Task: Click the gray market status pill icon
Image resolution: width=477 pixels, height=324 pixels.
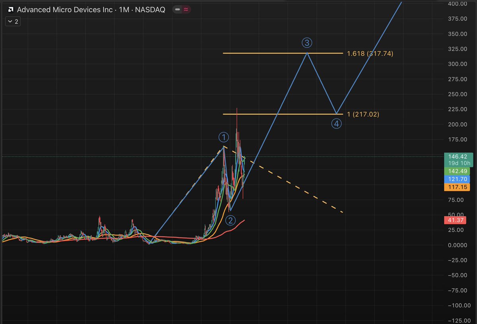Action: click(178, 10)
